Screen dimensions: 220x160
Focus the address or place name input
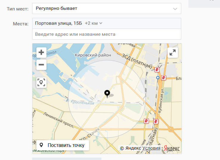106,34
